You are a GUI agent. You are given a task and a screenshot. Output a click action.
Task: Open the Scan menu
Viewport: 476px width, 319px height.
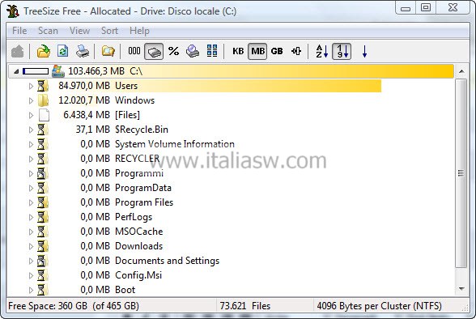[x=48, y=31]
